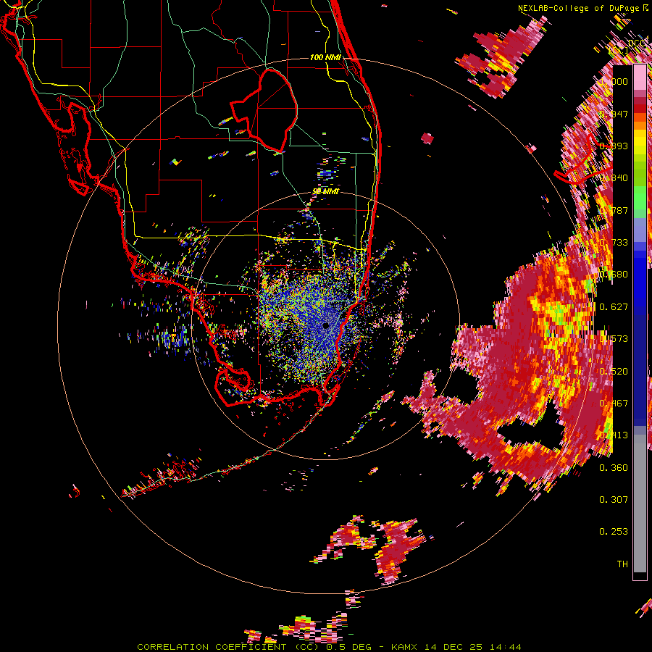Select the 0.840 legend value

614,178
